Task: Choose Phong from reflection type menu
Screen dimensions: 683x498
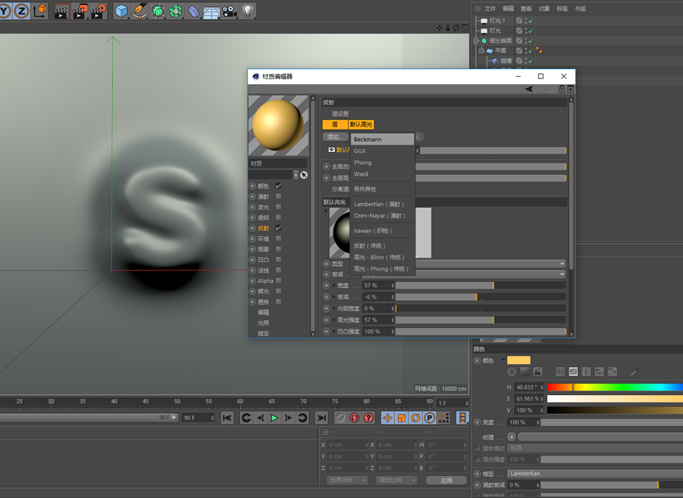Action: point(382,162)
